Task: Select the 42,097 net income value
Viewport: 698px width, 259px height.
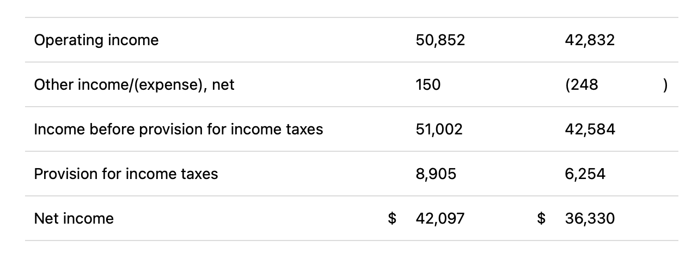Action: [x=440, y=219]
